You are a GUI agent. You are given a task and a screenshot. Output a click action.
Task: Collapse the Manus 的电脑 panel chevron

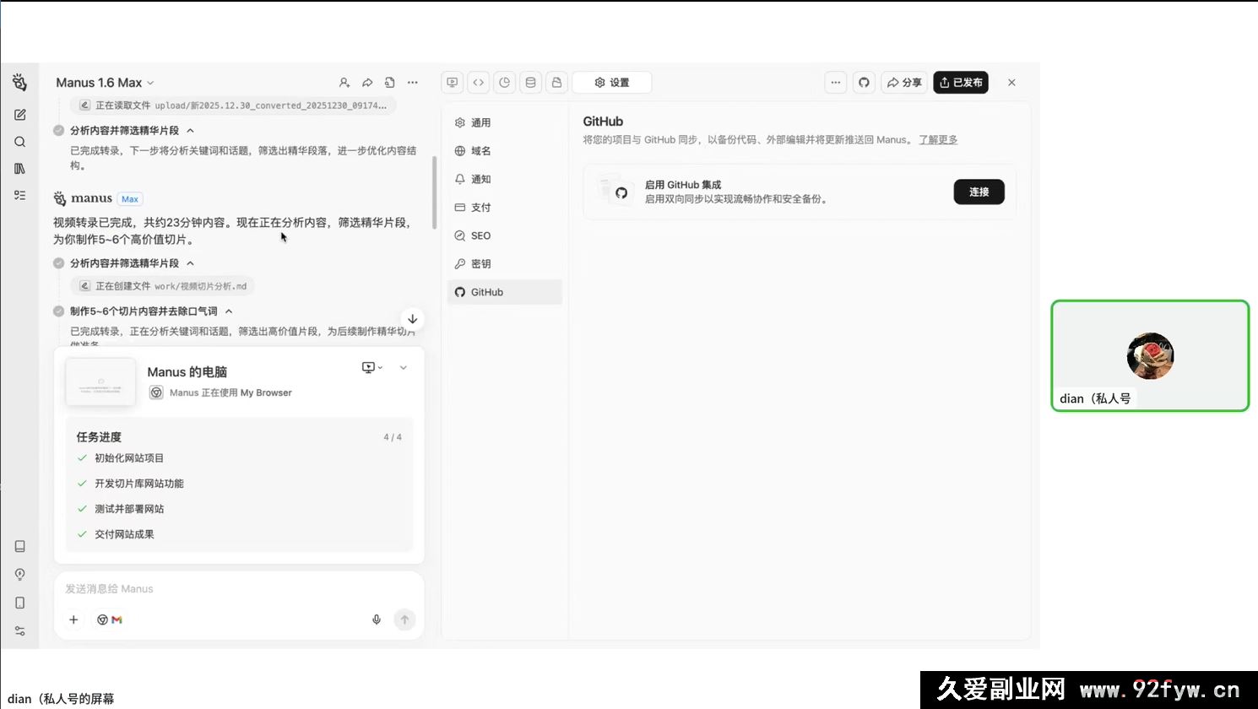(403, 367)
